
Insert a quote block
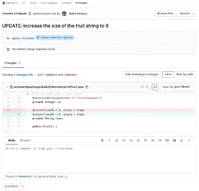click(124, 141)
